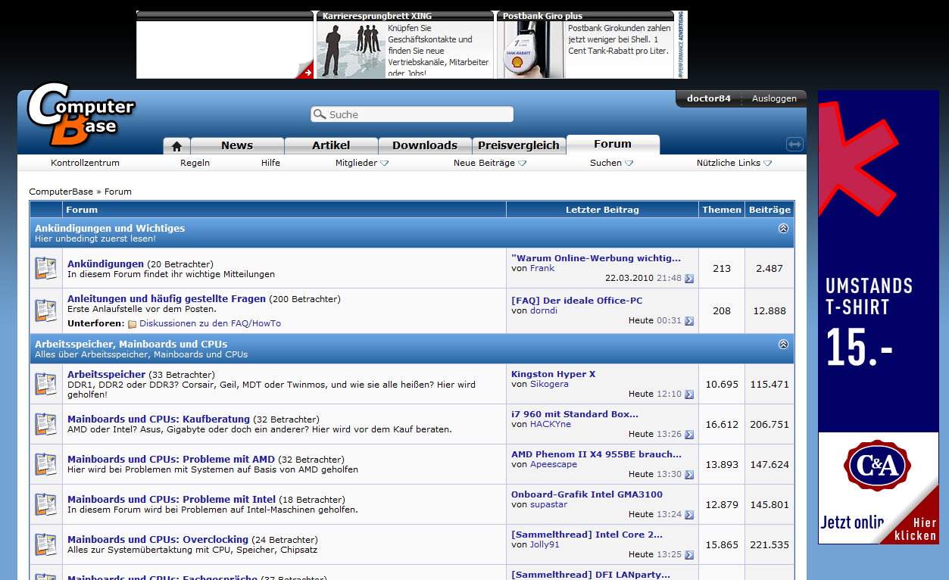Open the Kingston Hyper X thread
Image resolution: width=949 pixels, height=580 pixels.
[554, 374]
